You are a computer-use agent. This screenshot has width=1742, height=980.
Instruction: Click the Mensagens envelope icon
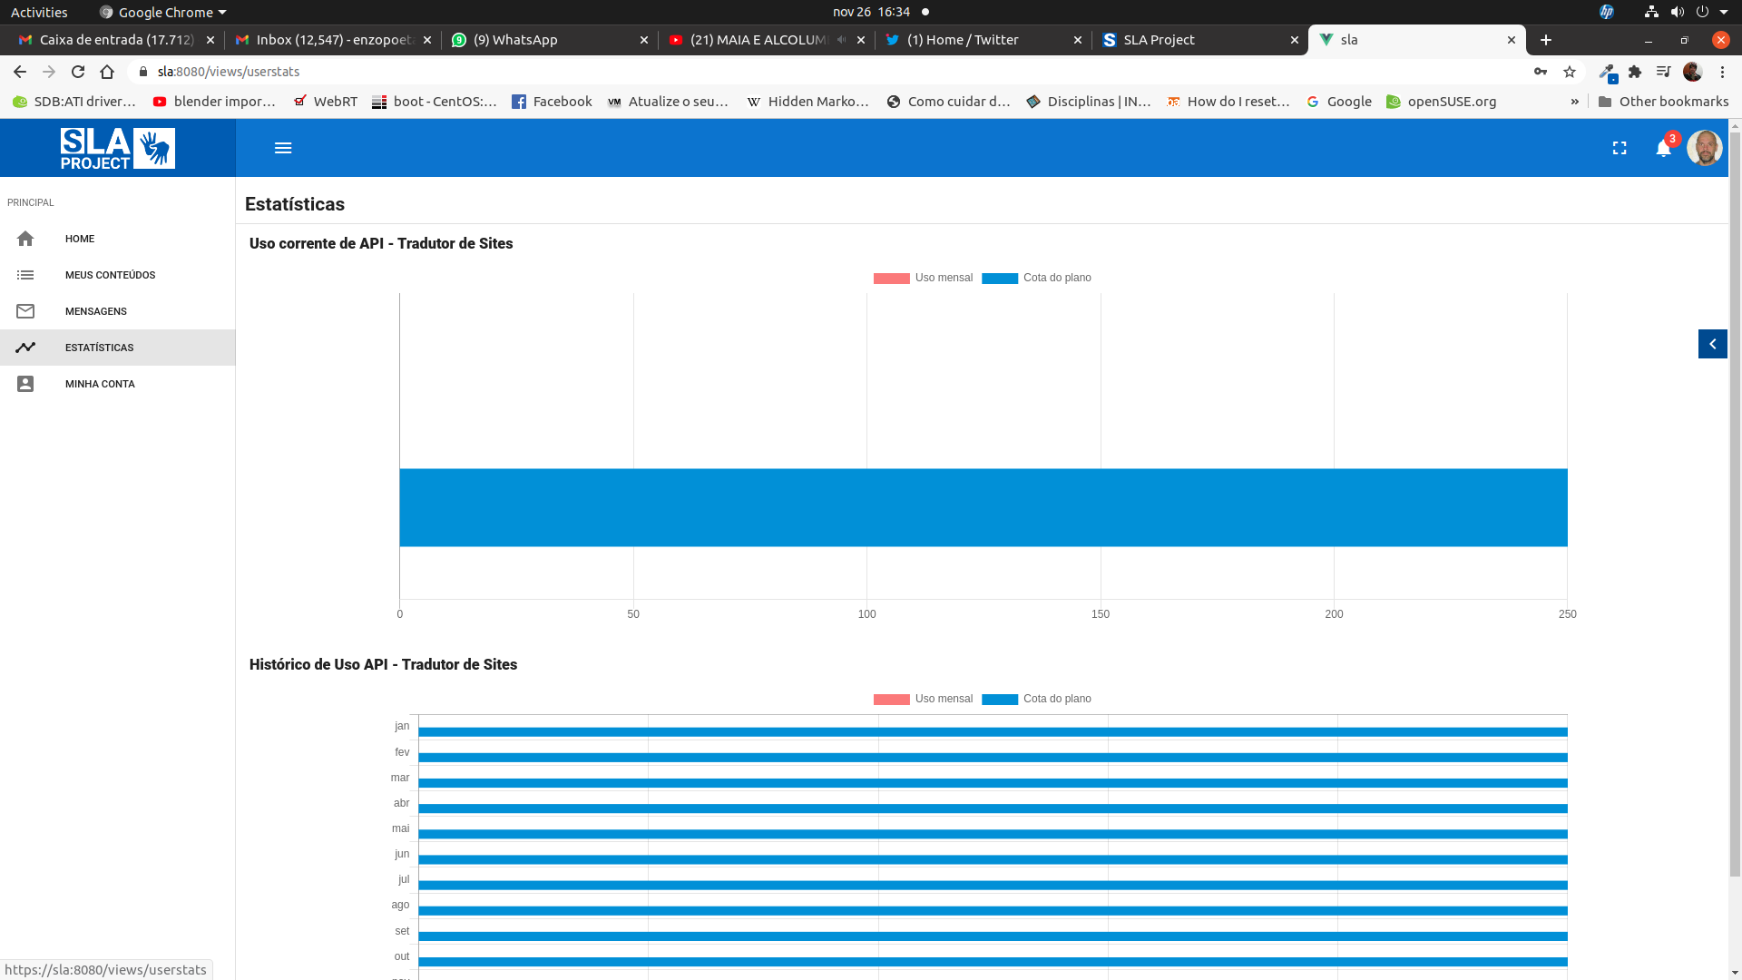(25, 311)
